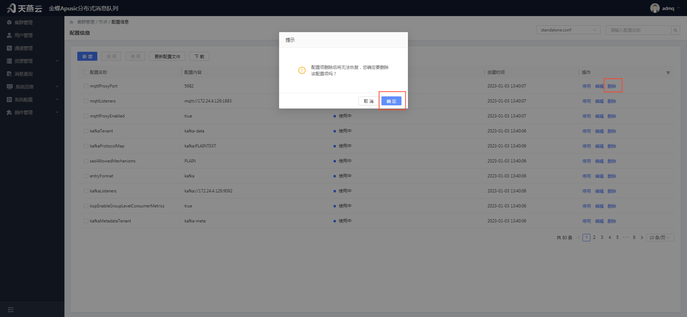The image size is (687, 317).
Task: Click the 用户管理 sidebar icon
Action: tap(9, 35)
